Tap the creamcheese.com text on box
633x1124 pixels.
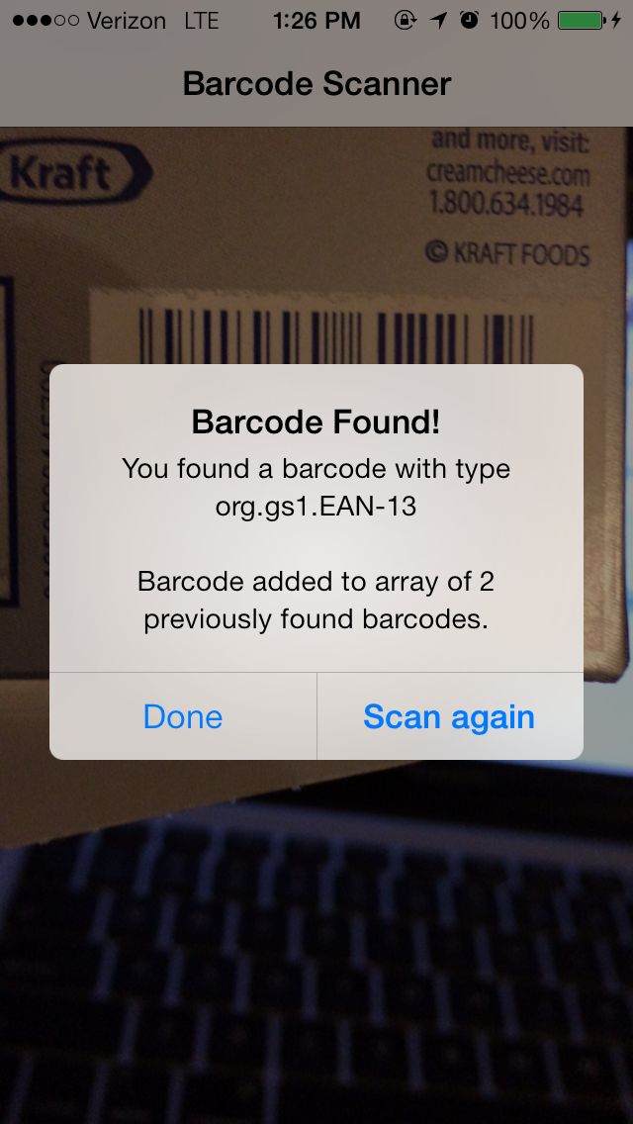(508, 173)
